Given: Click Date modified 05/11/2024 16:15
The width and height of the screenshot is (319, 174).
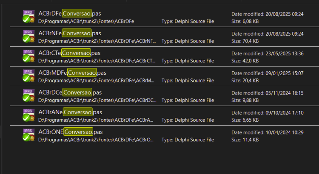Looking at the screenshot, I should tap(268, 93).
